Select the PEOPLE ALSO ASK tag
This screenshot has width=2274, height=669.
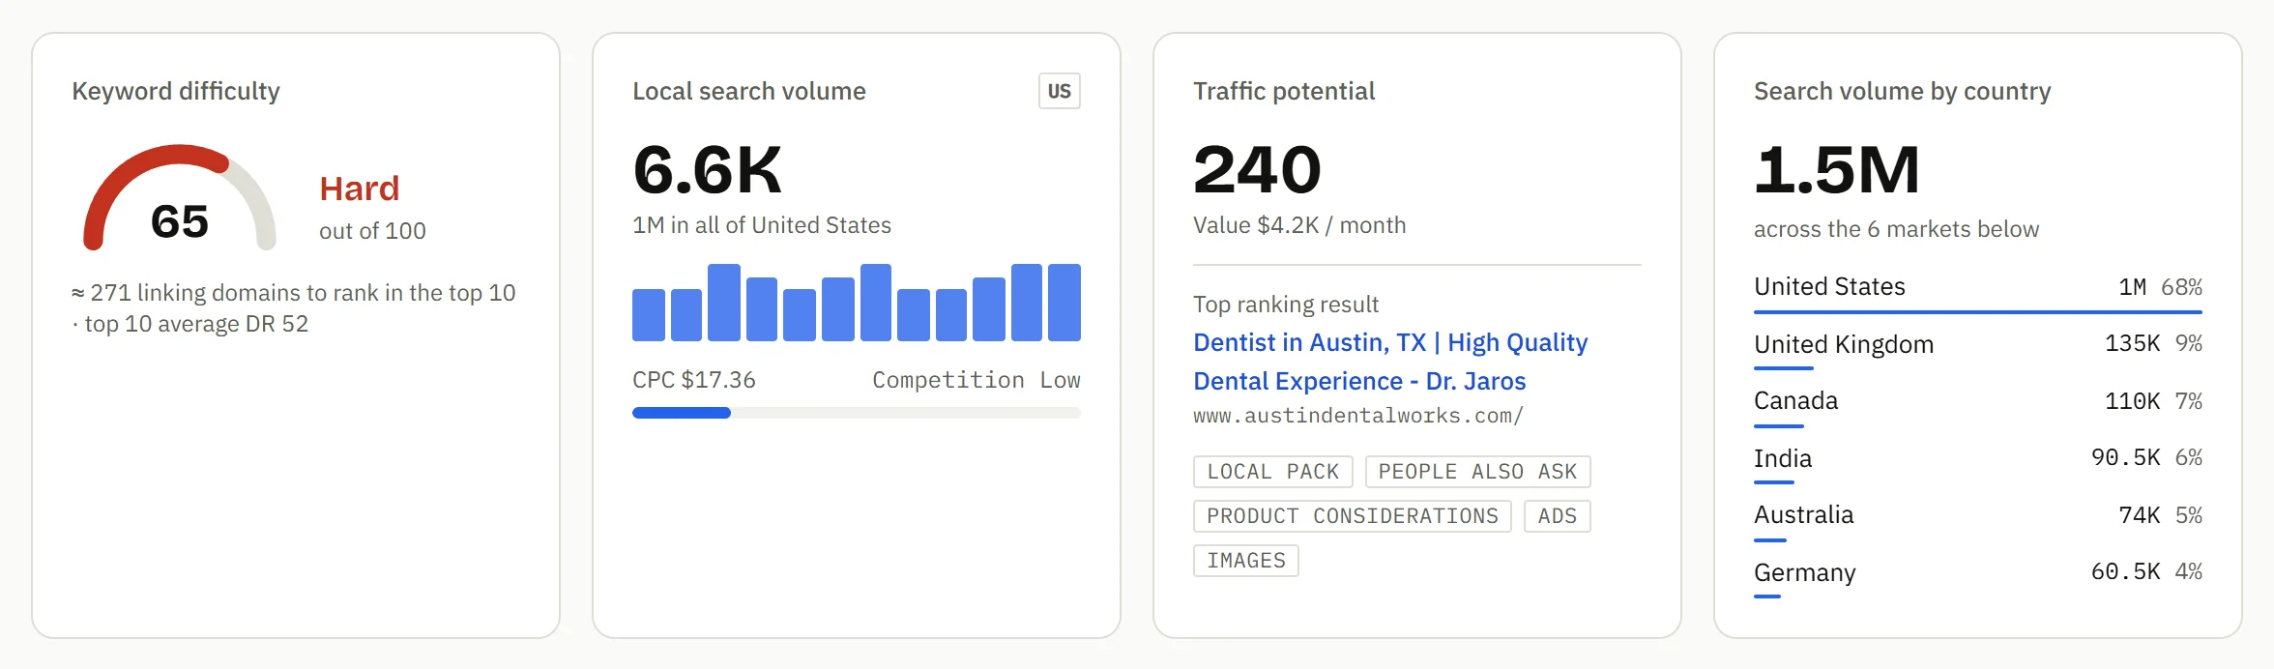tap(1477, 472)
